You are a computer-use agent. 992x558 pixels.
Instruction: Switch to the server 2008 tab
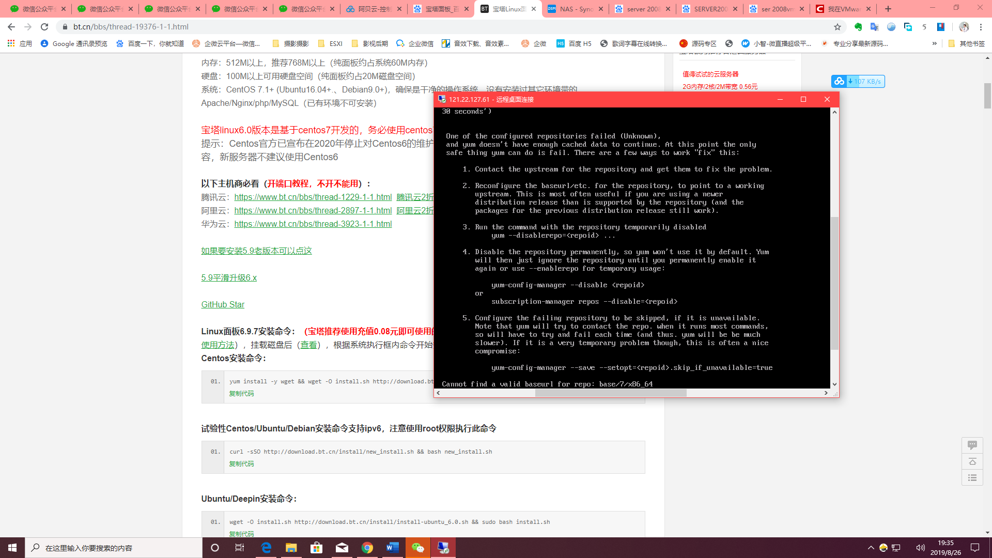tap(642, 9)
